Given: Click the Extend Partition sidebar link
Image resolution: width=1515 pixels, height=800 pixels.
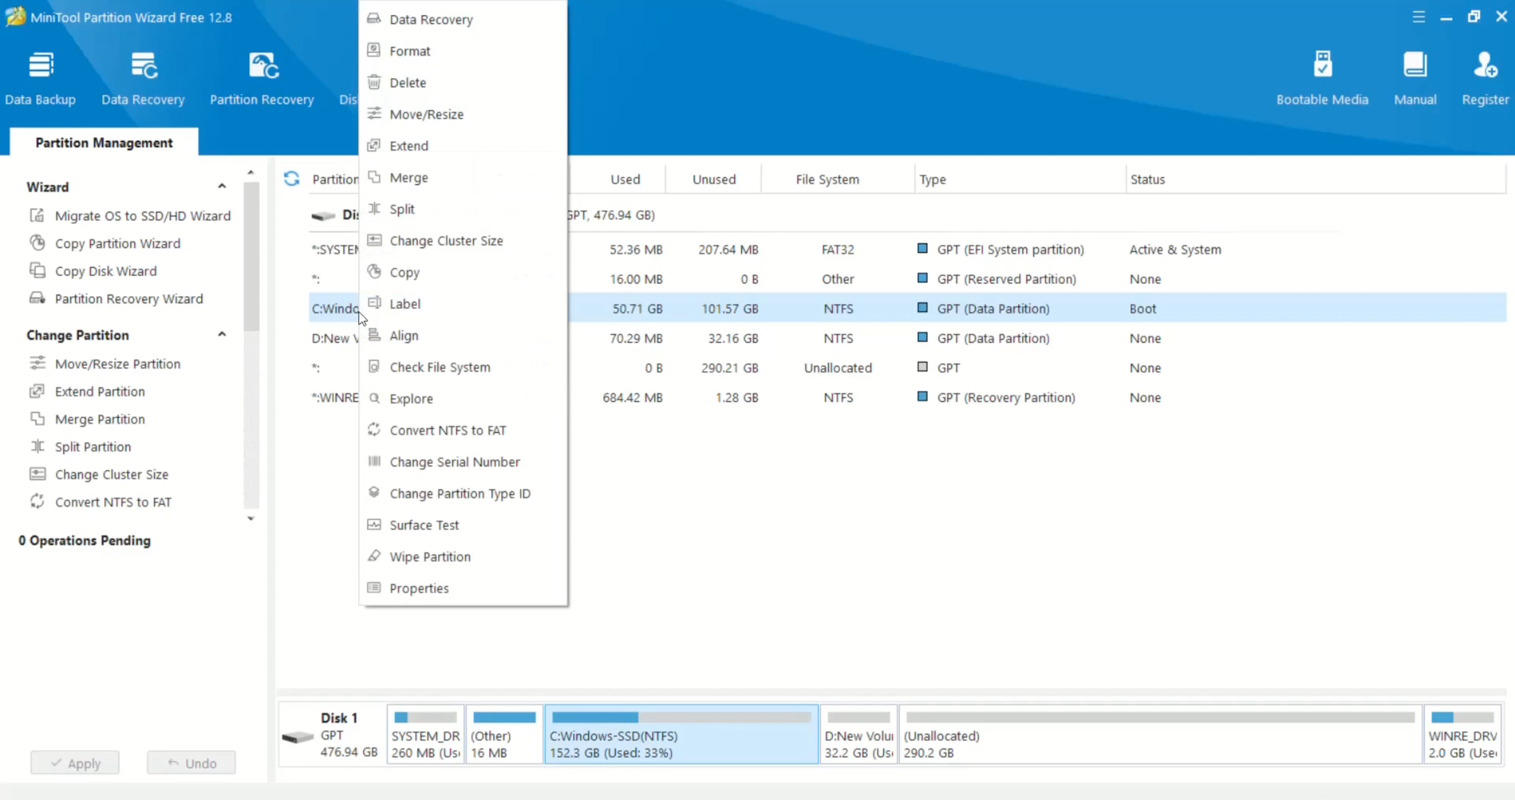Looking at the screenshot, I should coord(99,391).
